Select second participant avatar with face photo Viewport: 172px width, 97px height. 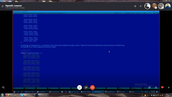point(154,6)
